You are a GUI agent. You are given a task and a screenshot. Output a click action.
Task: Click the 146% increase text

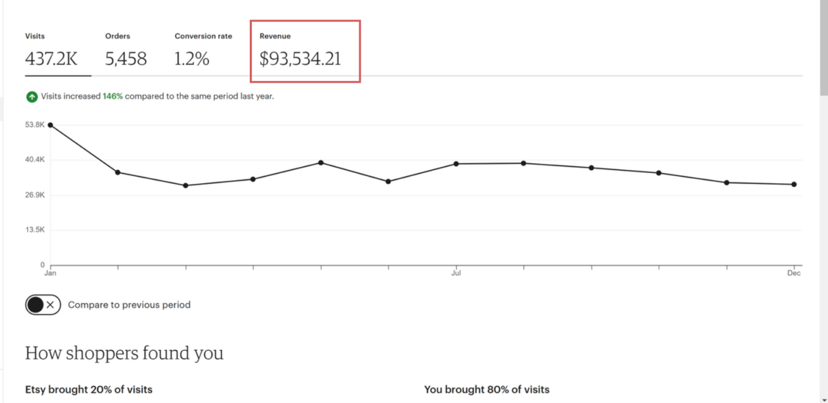coord(113,97)
